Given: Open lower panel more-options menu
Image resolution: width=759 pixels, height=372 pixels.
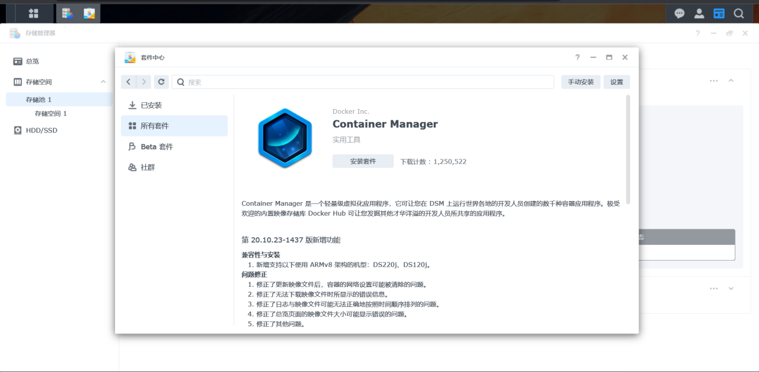Looking at the screenshot, I should (x=714, y=288).
